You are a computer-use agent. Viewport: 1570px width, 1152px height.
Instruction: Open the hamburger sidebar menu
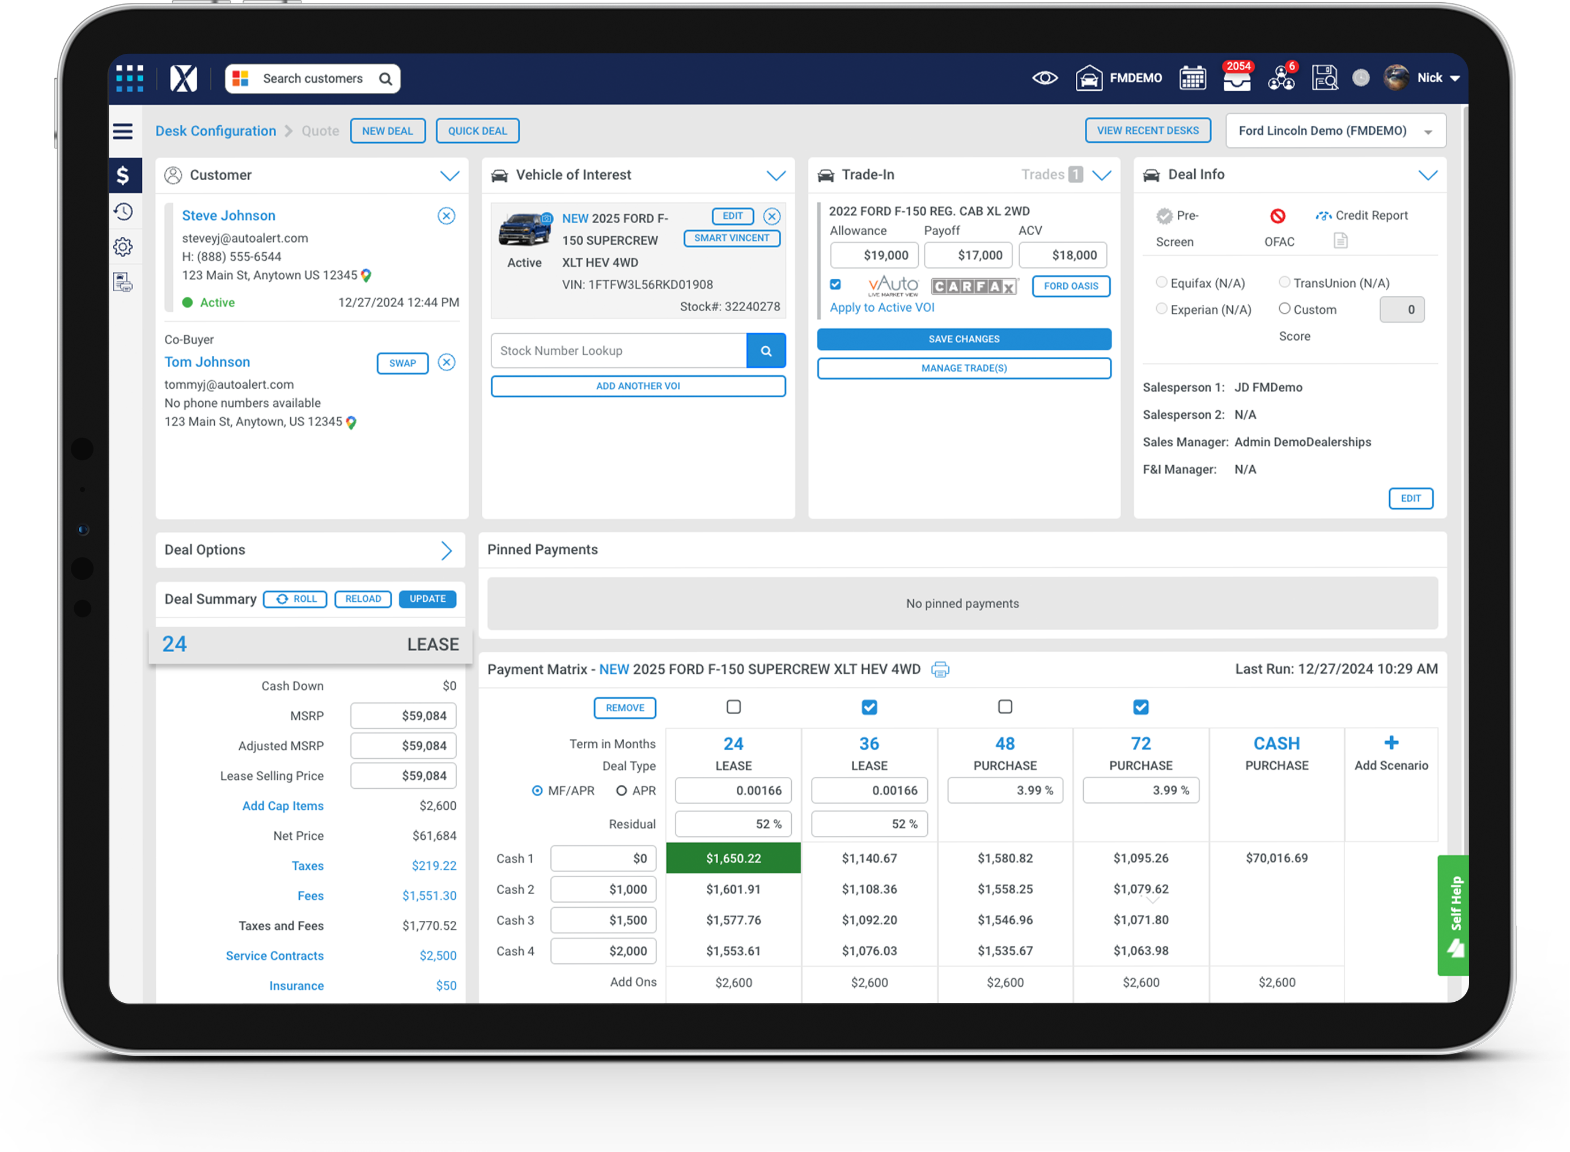pos(123,131)
